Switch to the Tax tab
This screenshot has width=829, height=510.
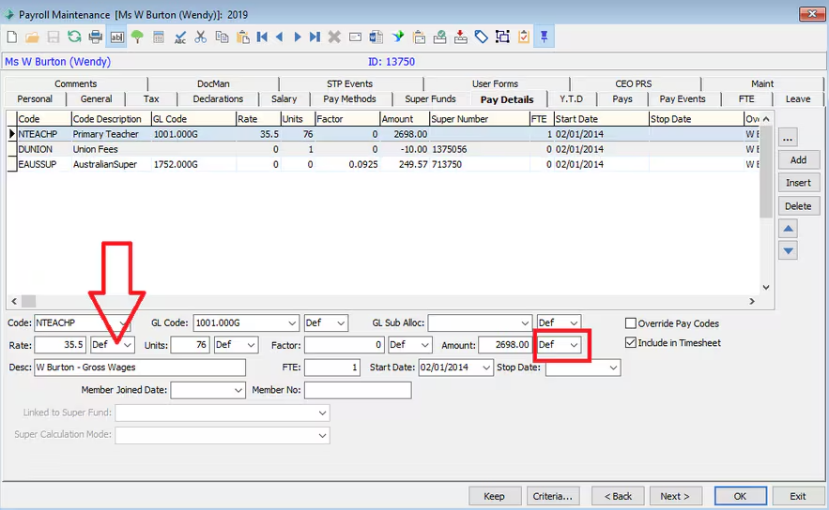(151, 98)
